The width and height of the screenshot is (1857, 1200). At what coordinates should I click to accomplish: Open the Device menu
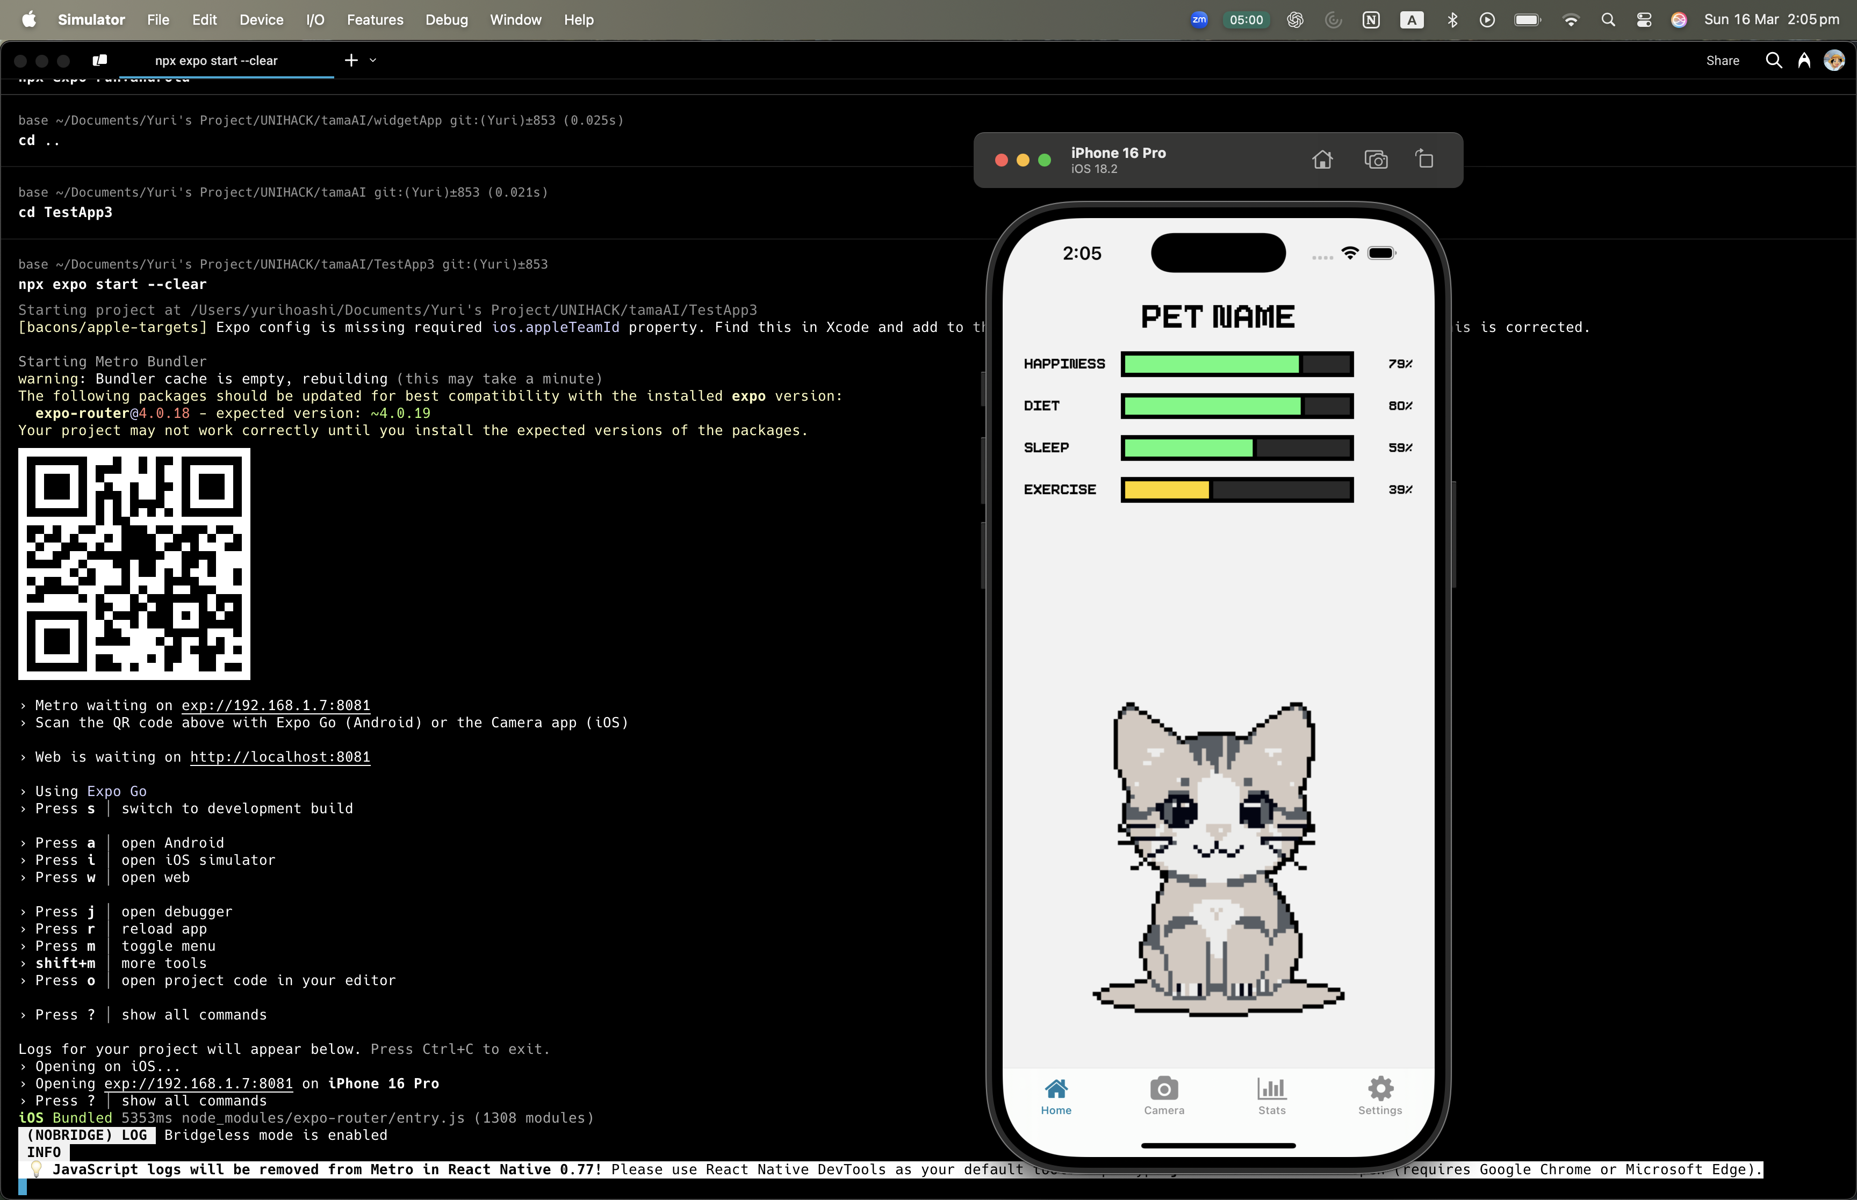click(261, 20)
